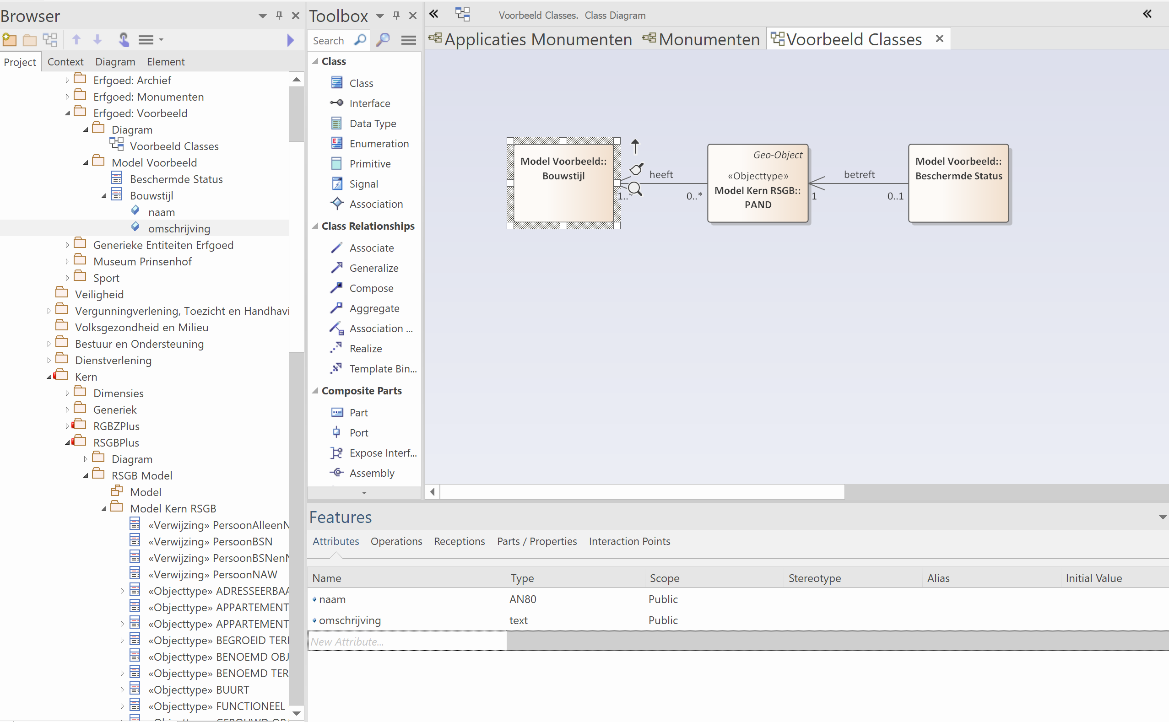Select the Generalize relationship tool
The image size is (1169, 722).
pyautogui.click(x=373, y=269)
